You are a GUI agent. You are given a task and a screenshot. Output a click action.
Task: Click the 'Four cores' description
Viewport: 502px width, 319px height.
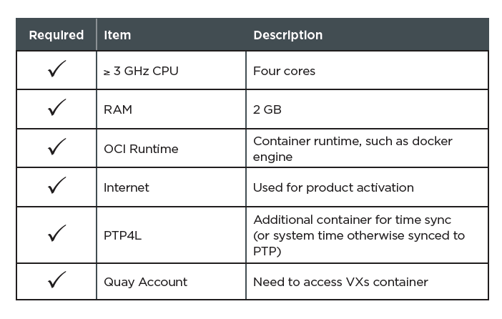point(284,71)
